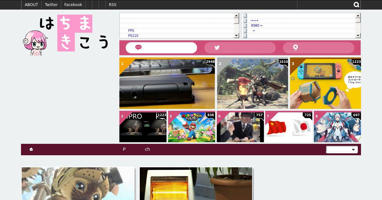Click down arrow of right list scrollbar

tap(358, 36)
